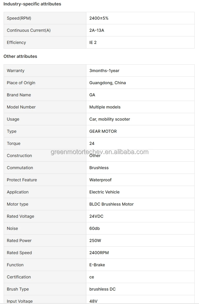
Task: Select the E-Brake function value
Action: click(97, 265)
